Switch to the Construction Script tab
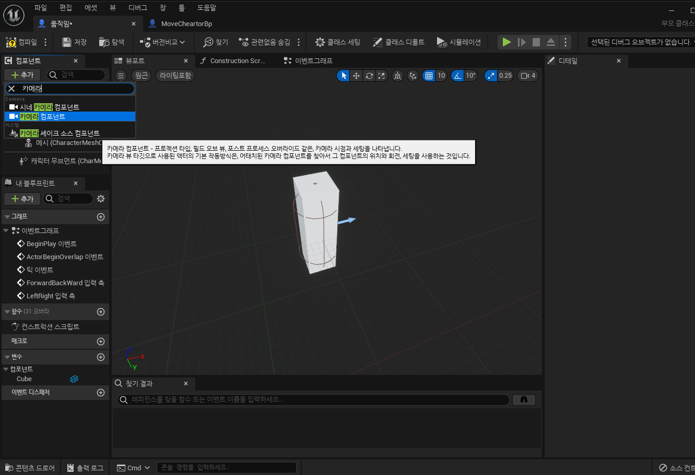Viewport: 695px width, 475px height. coord(233,60)
